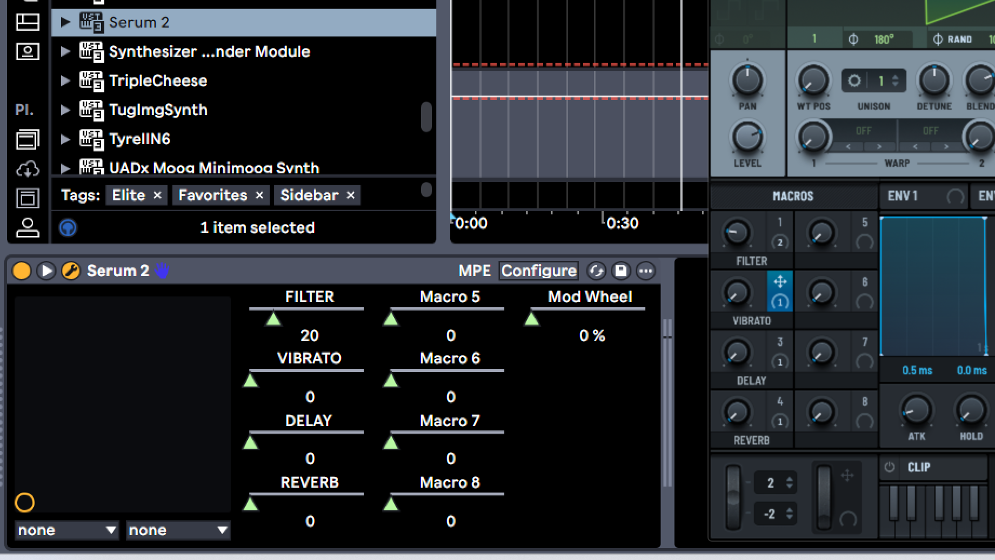This screenshot has width=995, height=560.
Task: Turn the WT POS knob in Serum
Action: pyautogui.click(x=813, y=80)
